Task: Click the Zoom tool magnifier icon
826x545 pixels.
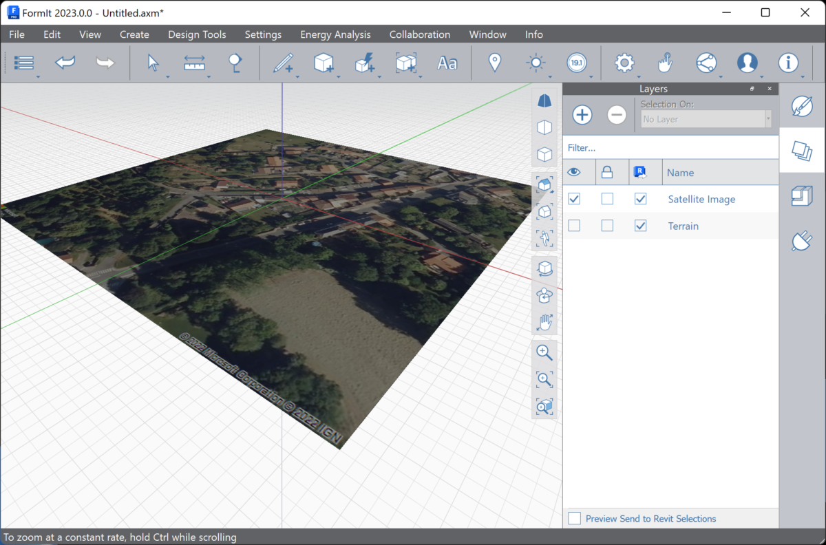Action: (x=544, y=352)
